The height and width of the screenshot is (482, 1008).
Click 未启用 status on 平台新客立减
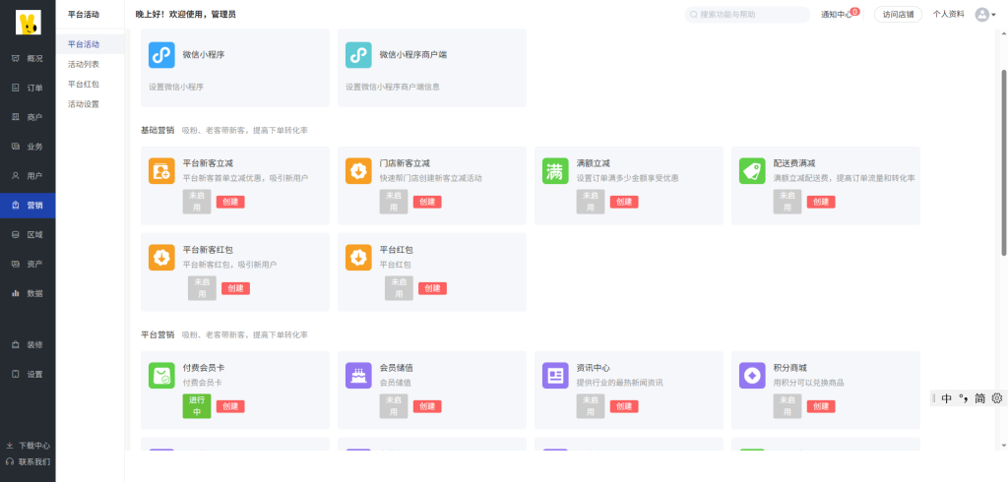[x=197, y=202]
